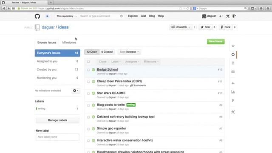Click bookmark star in address bar
Viewport: 272px width, 153px height.
click(180, 8)
